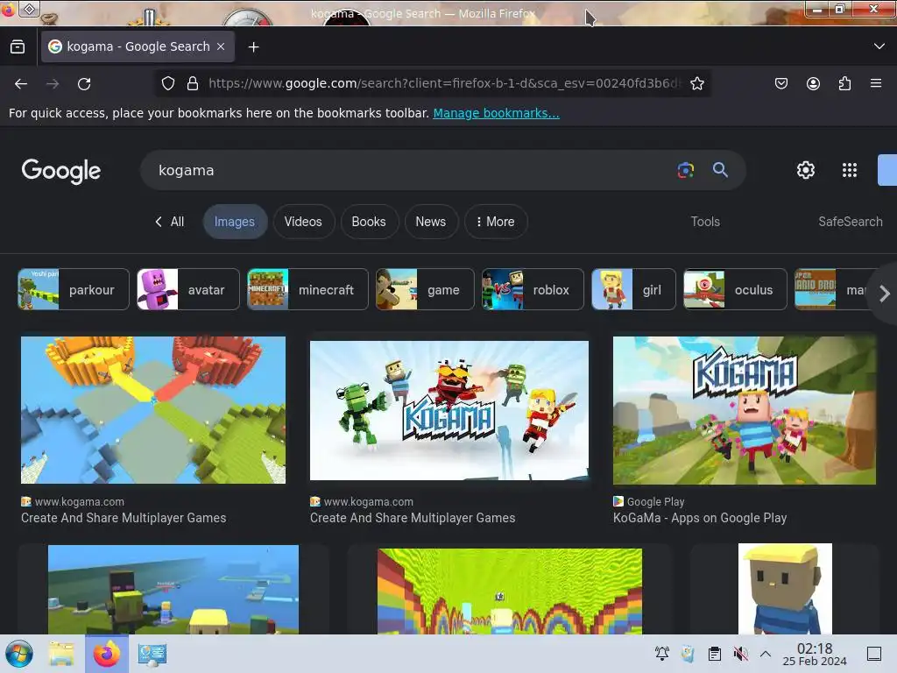Open notifications bell in system tray
Image resolution: width=897 pixels, height=673 pixels.
662,654
